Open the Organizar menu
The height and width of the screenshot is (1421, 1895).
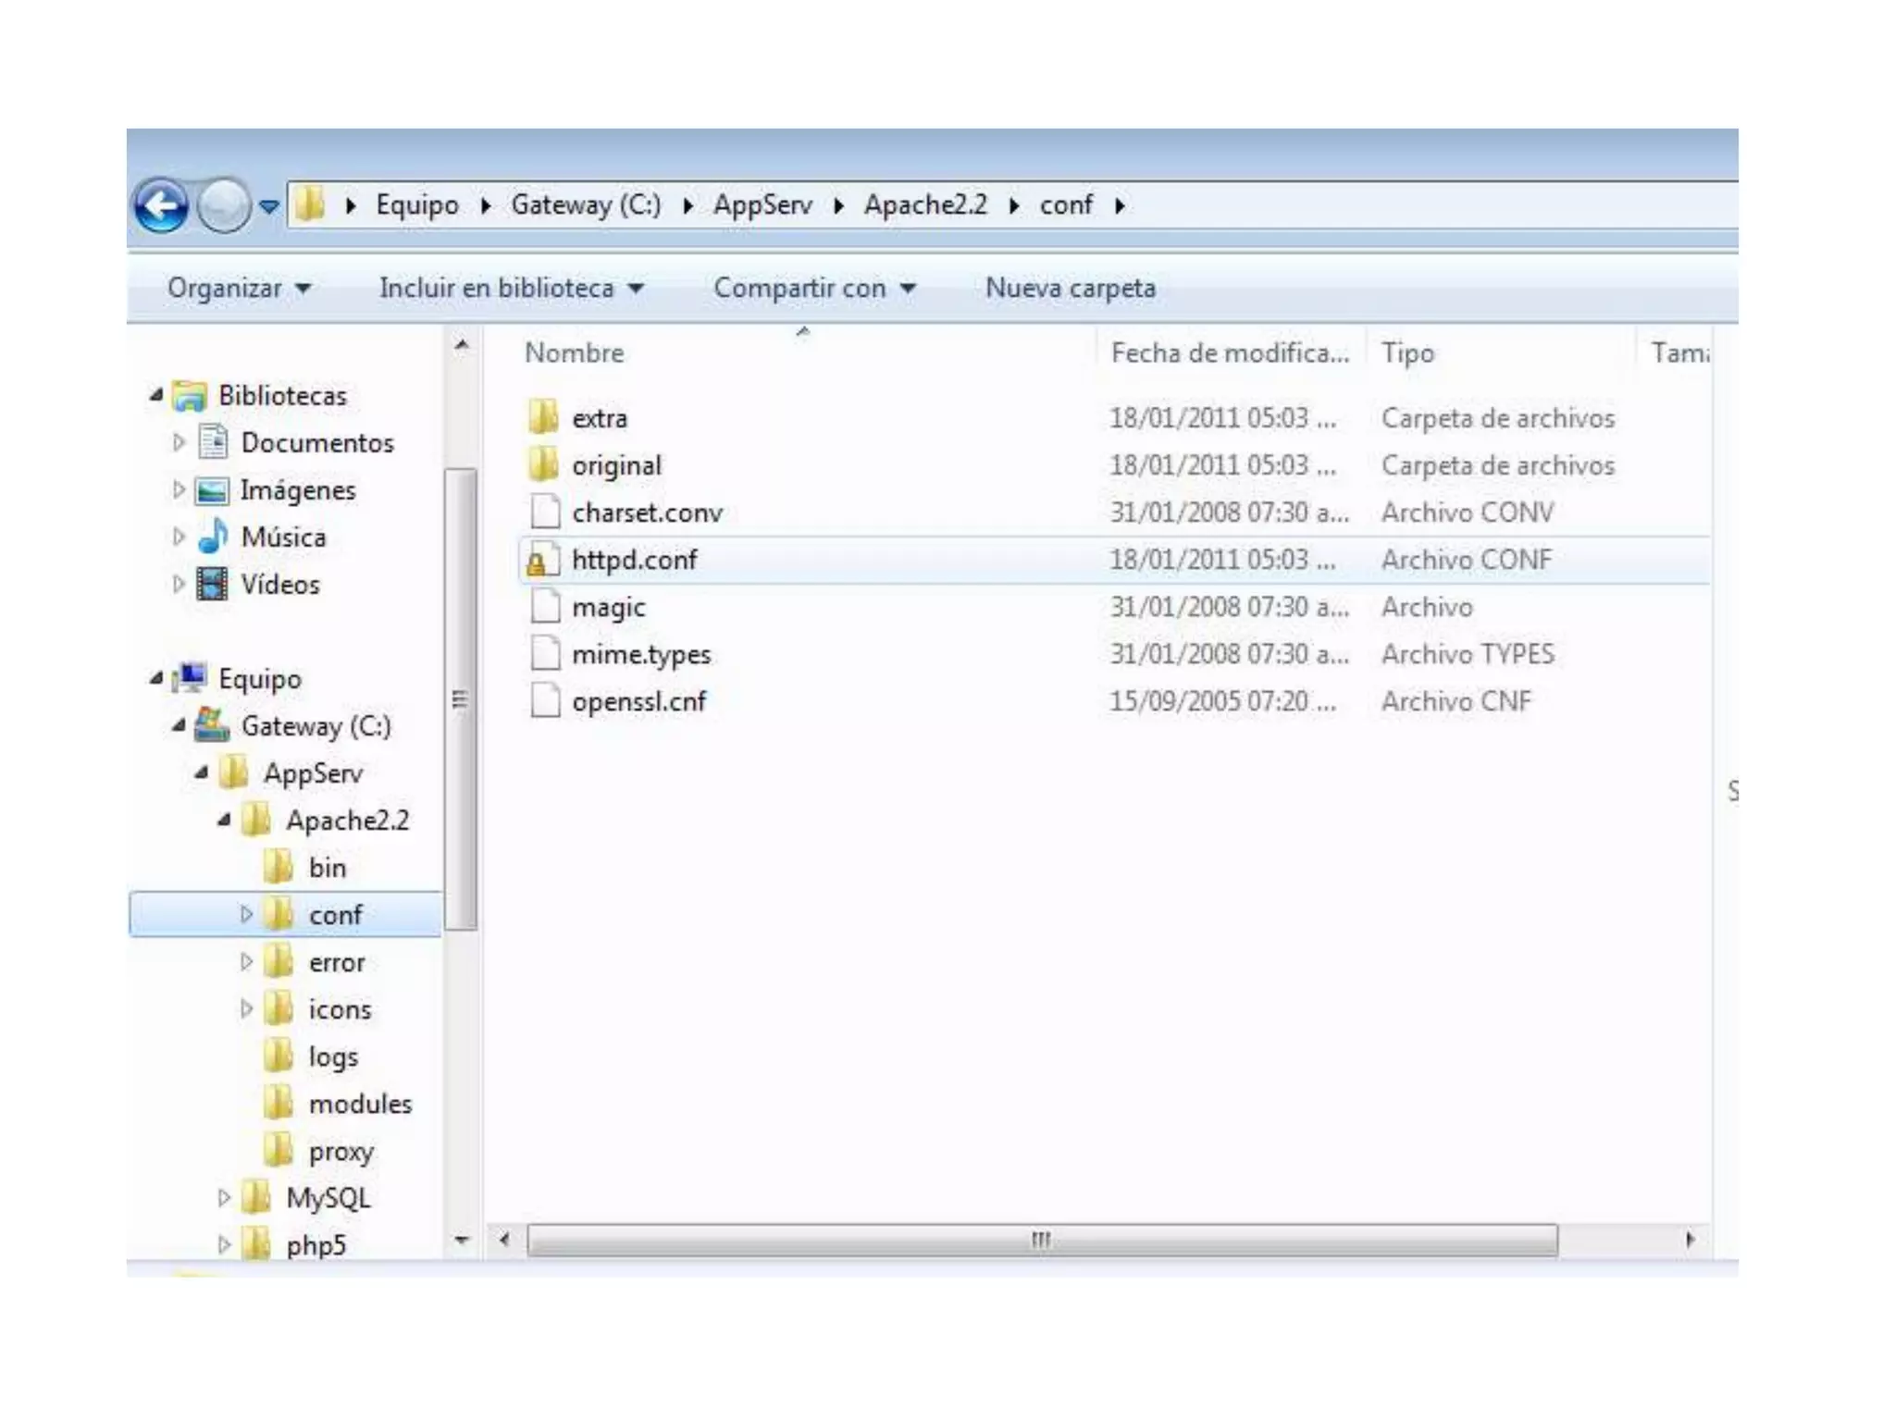[239, 288]
